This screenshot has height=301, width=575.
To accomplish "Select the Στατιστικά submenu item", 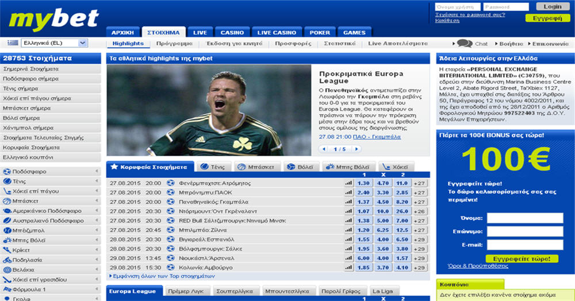I will (340, 44).
